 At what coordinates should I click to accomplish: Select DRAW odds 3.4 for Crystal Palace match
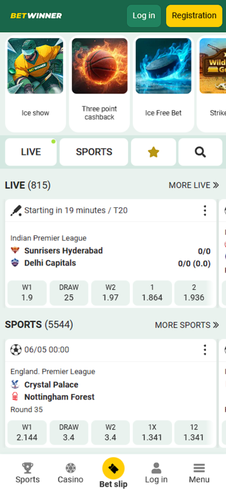[x=69, y=432]
